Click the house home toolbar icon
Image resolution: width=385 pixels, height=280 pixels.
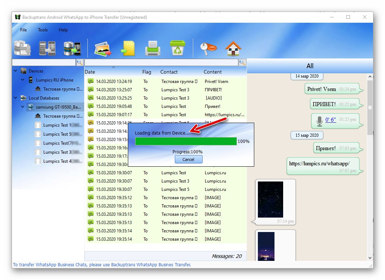[233, 48]
